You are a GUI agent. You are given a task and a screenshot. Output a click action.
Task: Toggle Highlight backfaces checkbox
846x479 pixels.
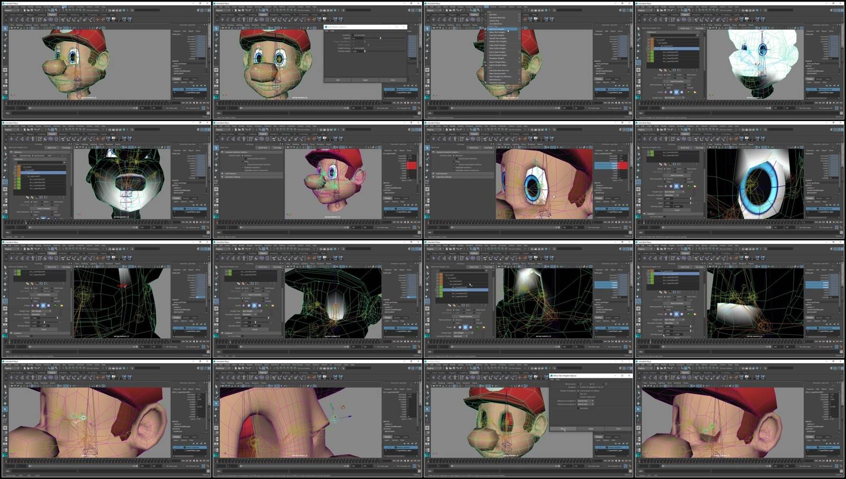coord(243,168)
